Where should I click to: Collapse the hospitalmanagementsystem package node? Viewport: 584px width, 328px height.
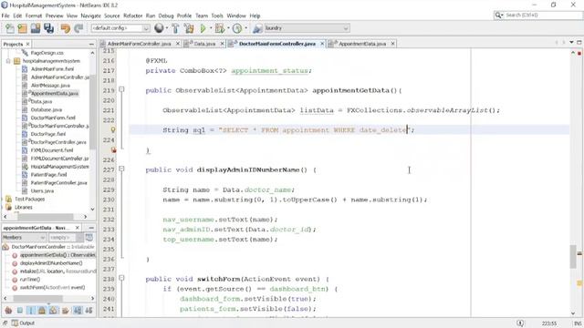click(8, 61)
